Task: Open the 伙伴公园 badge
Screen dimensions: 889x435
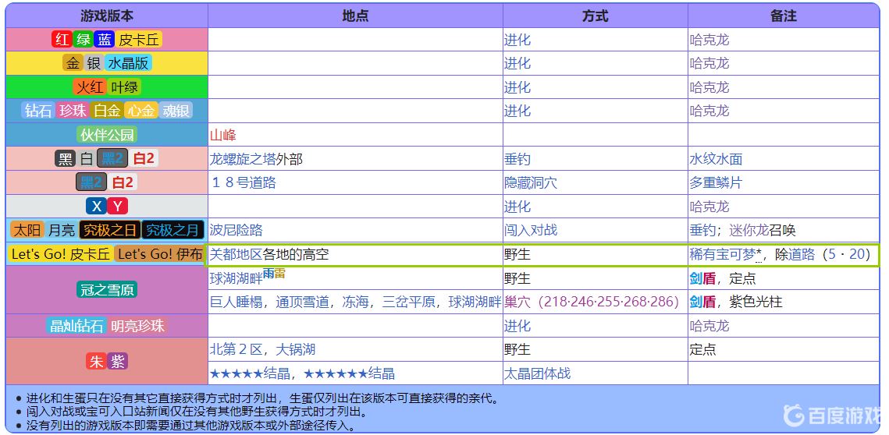Action: [x=107, y=135]
